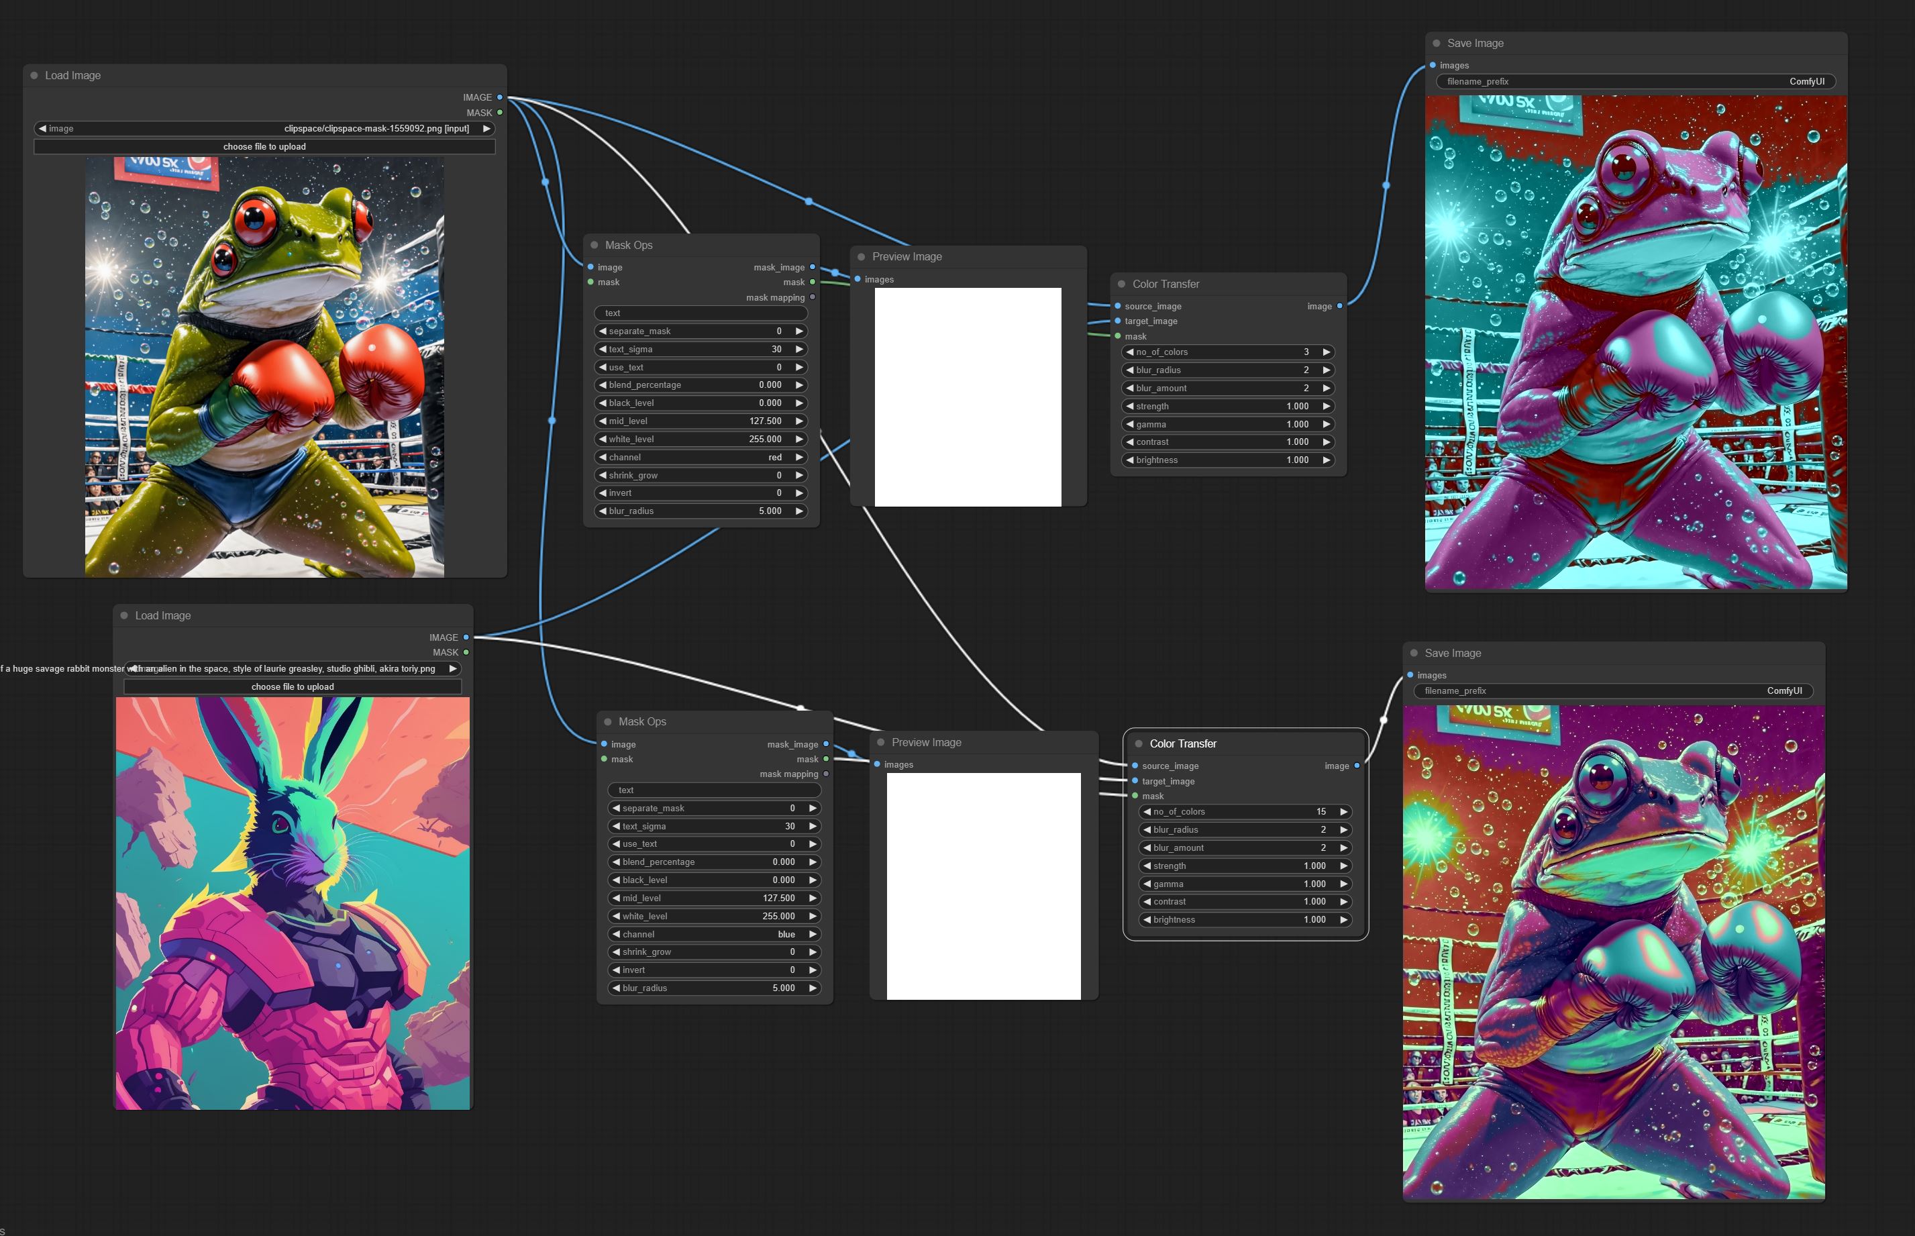
Task: Increase shrink_grow arrow in blue-channel Mask Ops
Action: click(x=813, y=952)
